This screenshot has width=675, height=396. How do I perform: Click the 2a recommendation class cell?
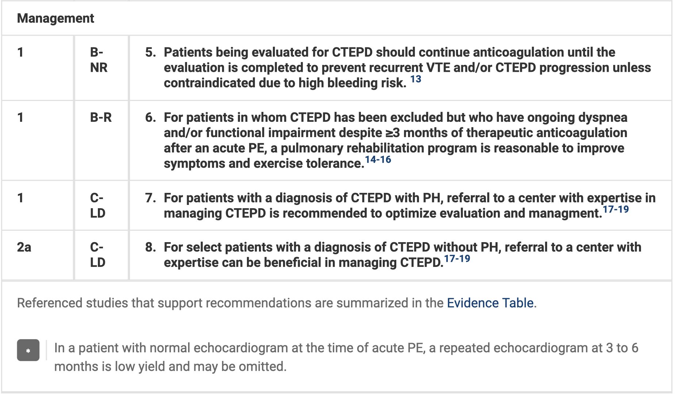coord(24,247)
